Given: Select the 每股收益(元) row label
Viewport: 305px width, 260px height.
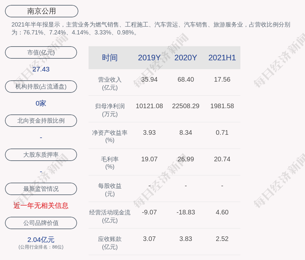Looking at the screenshot, I should click(110, 190).
